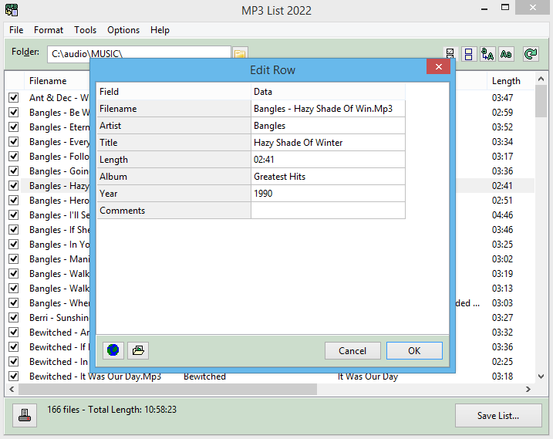The width and height of the screenshot is (553, 439).
Task: Select the Bewitched - It Was Our Day.Mp3 filename
Action: point(95,377)
